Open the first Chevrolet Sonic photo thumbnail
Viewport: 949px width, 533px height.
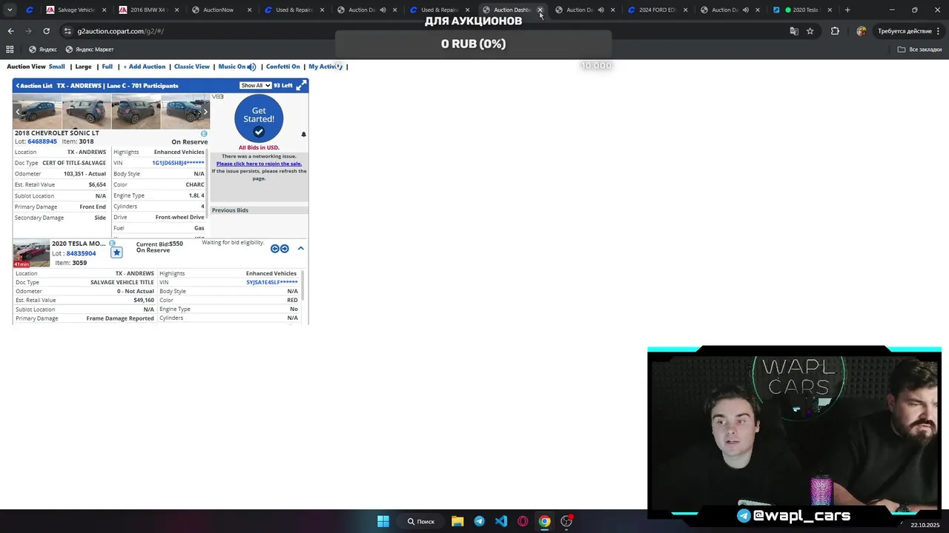click(37, 112)
